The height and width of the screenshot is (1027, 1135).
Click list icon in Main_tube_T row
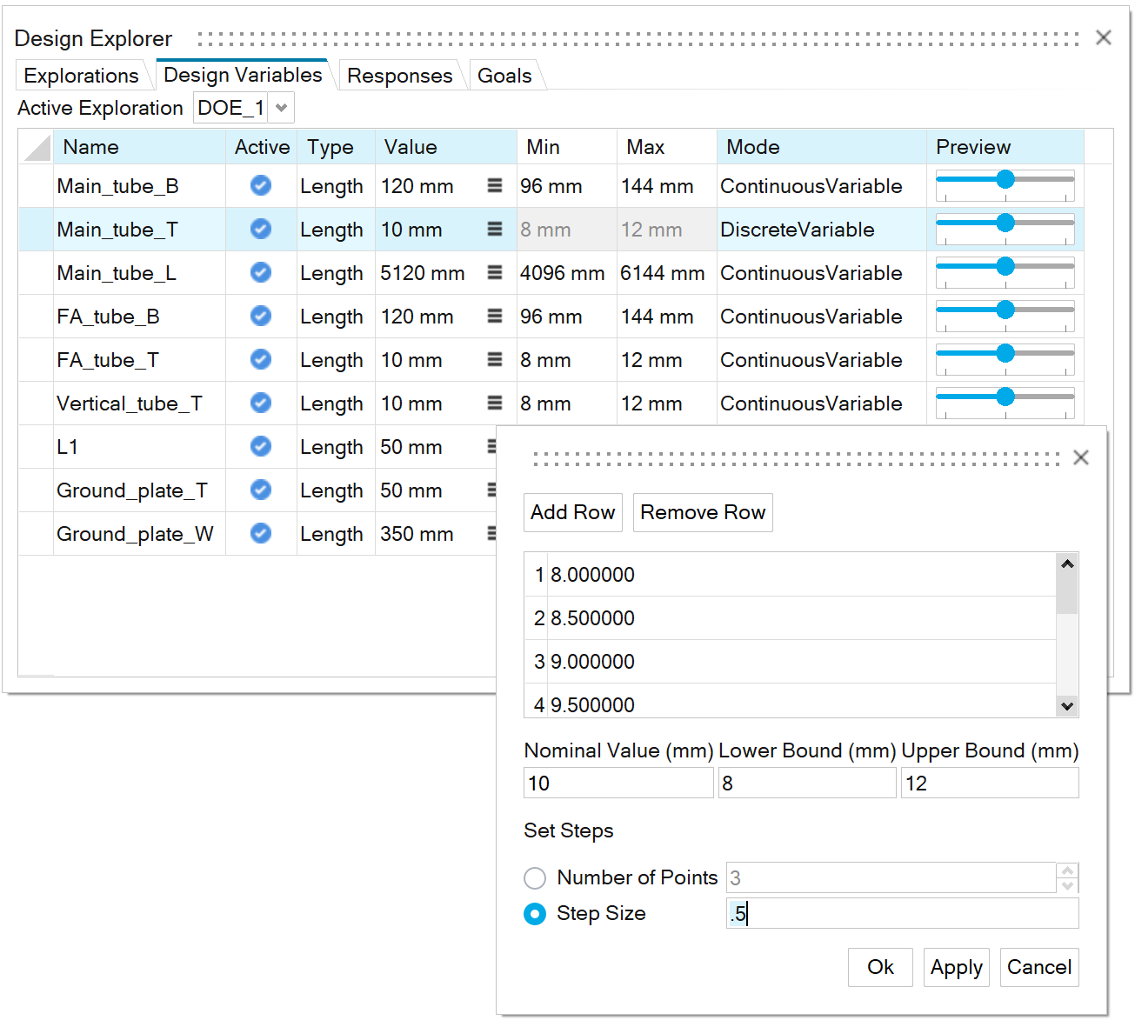click(494, 229)
